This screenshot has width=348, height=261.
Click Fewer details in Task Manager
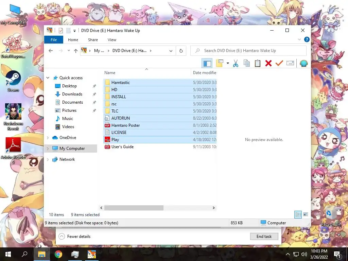[x=75, y=237]
